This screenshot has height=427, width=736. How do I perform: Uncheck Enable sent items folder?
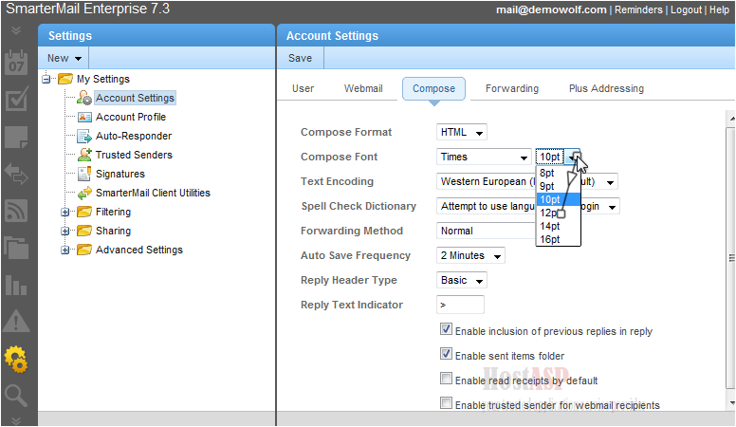(446, 354)
